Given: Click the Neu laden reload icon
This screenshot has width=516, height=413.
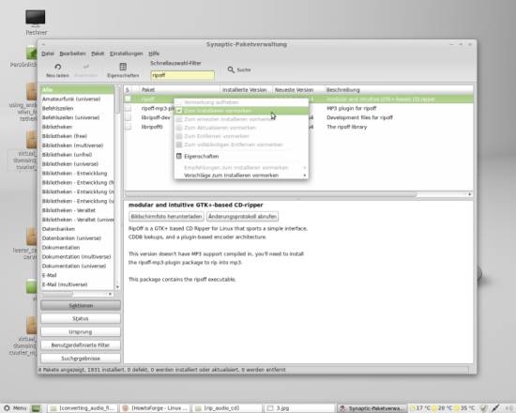Looking at the screenshot, I should pyautogui.click(x=57, y=67).
